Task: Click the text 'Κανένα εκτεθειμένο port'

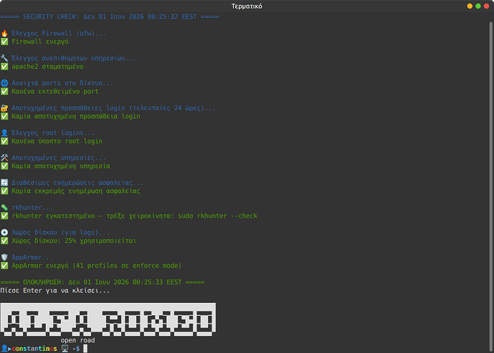Action: pos(55,91)
